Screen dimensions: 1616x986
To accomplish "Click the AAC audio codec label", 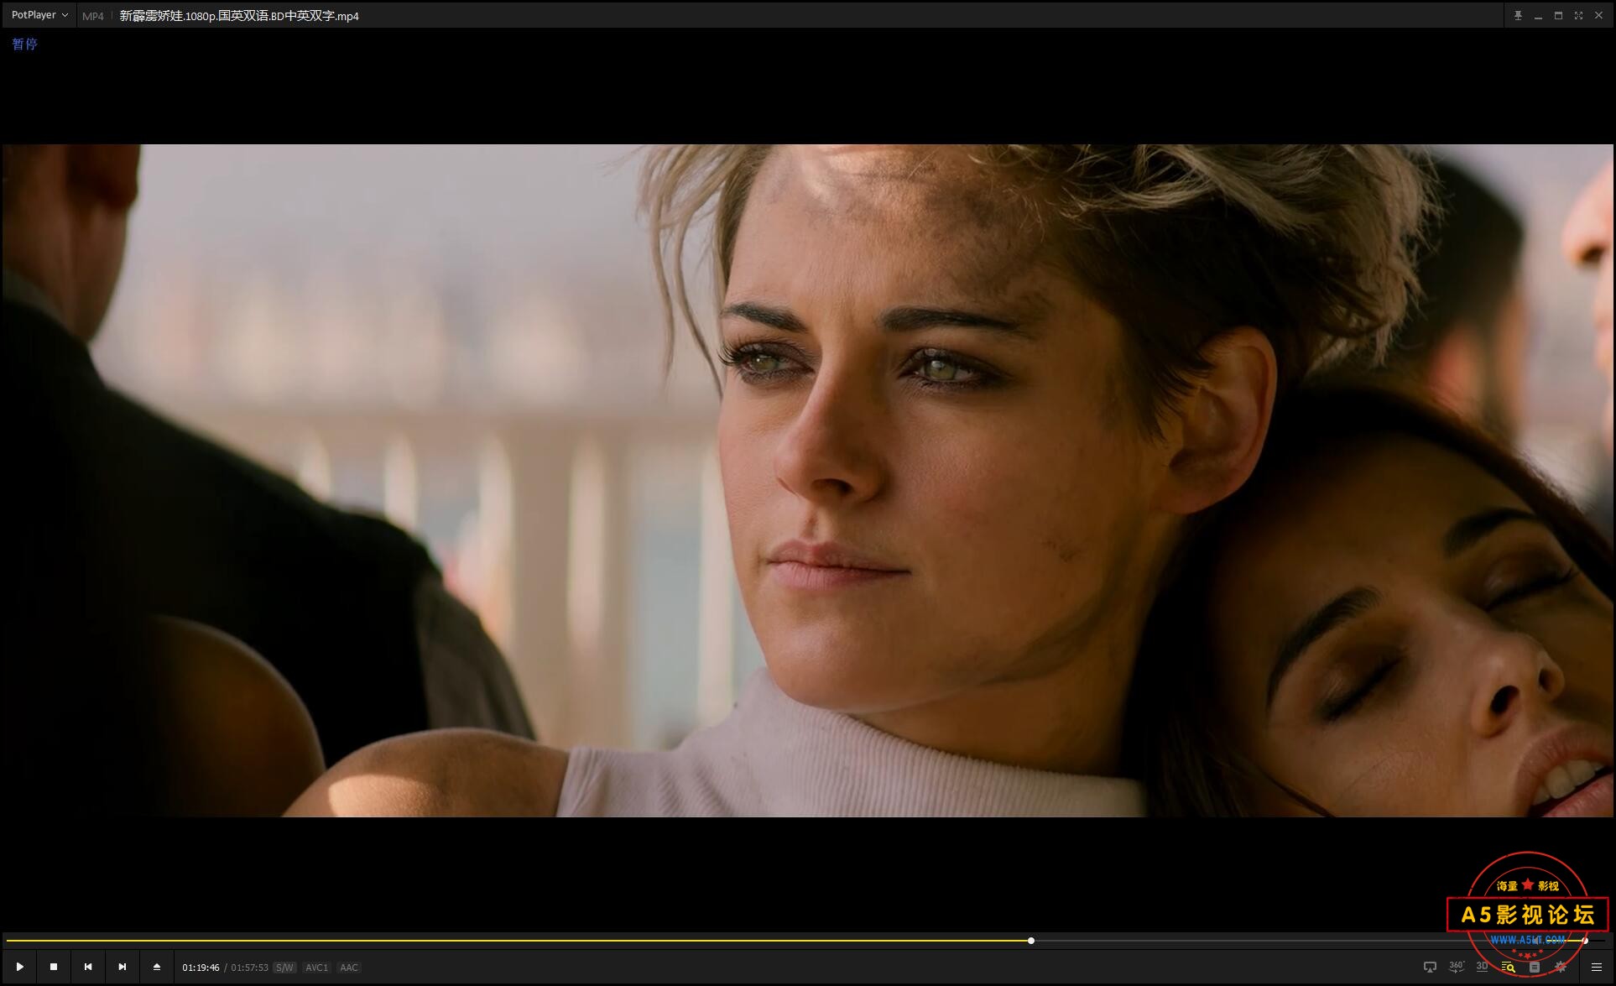I will pyautogui.click(x=349, y=968).
